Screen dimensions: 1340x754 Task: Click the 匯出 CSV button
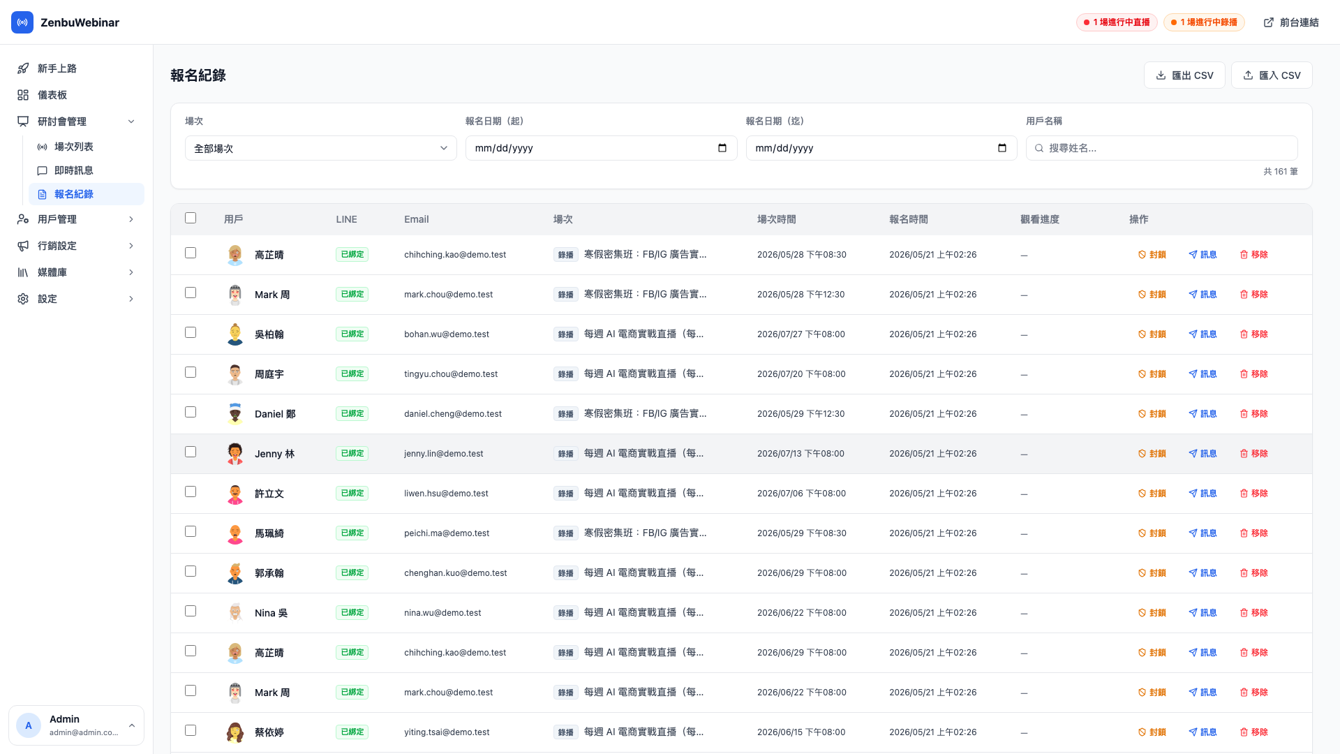click(x=1184, y=75)
